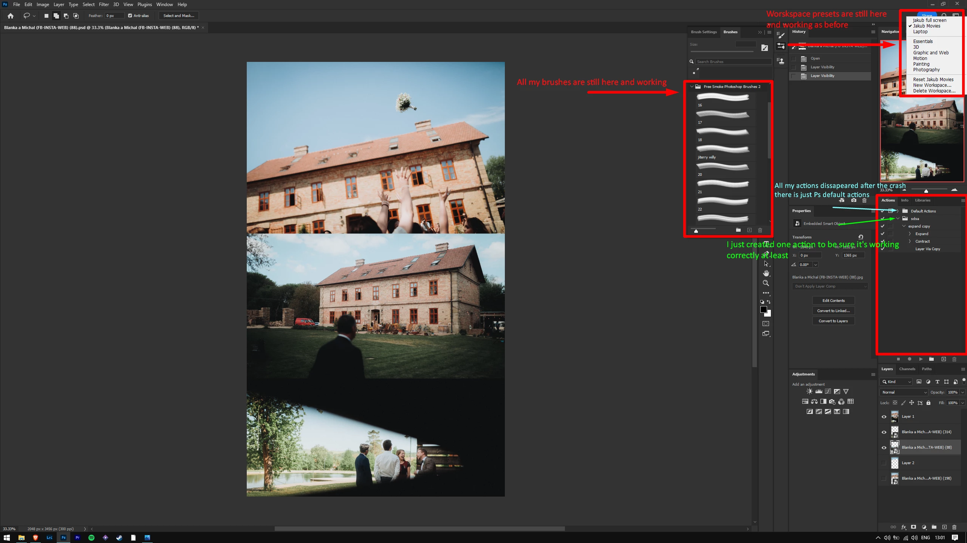Select the Zoom tool in toolbar
This screenshot has height=543, width=967.
click(766, 283)
